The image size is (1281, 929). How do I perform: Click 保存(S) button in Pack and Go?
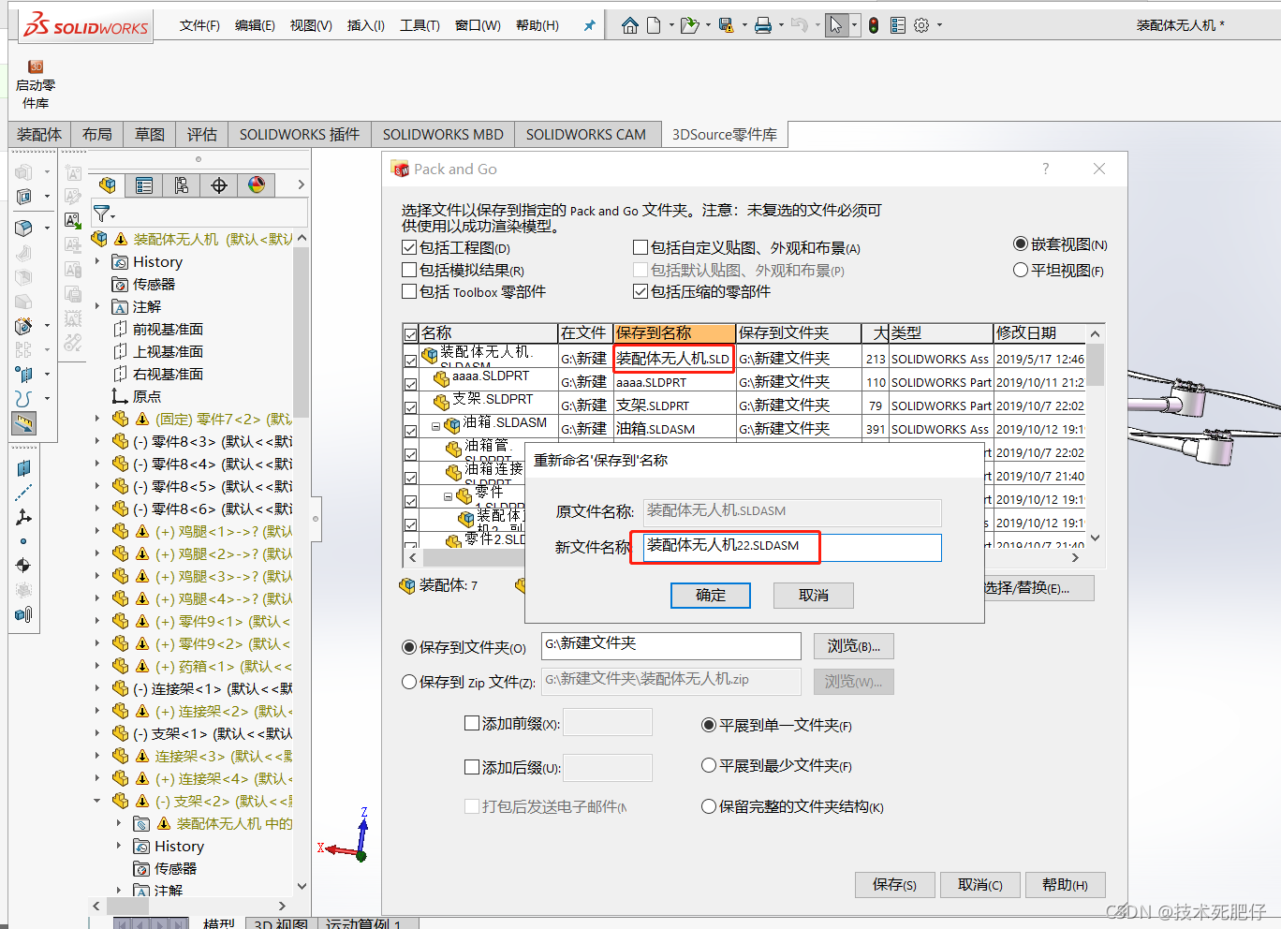(894, 885)
